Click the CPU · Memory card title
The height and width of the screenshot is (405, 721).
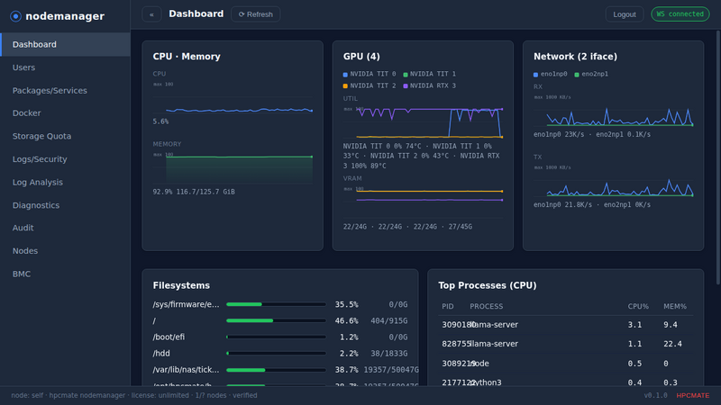pos(187,57)
